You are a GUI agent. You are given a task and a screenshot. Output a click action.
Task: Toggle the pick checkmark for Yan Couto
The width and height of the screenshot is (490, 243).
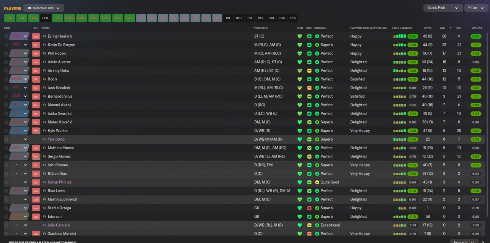click(x=6, y=140)
